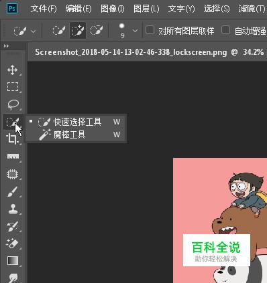
Task: Open the 文件(F) menu
Action: (44, 9)
